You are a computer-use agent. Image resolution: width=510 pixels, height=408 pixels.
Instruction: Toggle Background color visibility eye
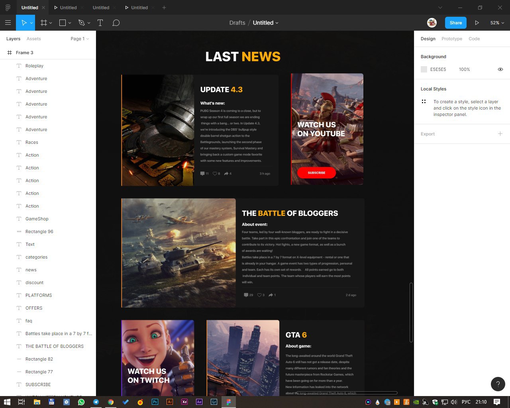(x=500, y=69)
